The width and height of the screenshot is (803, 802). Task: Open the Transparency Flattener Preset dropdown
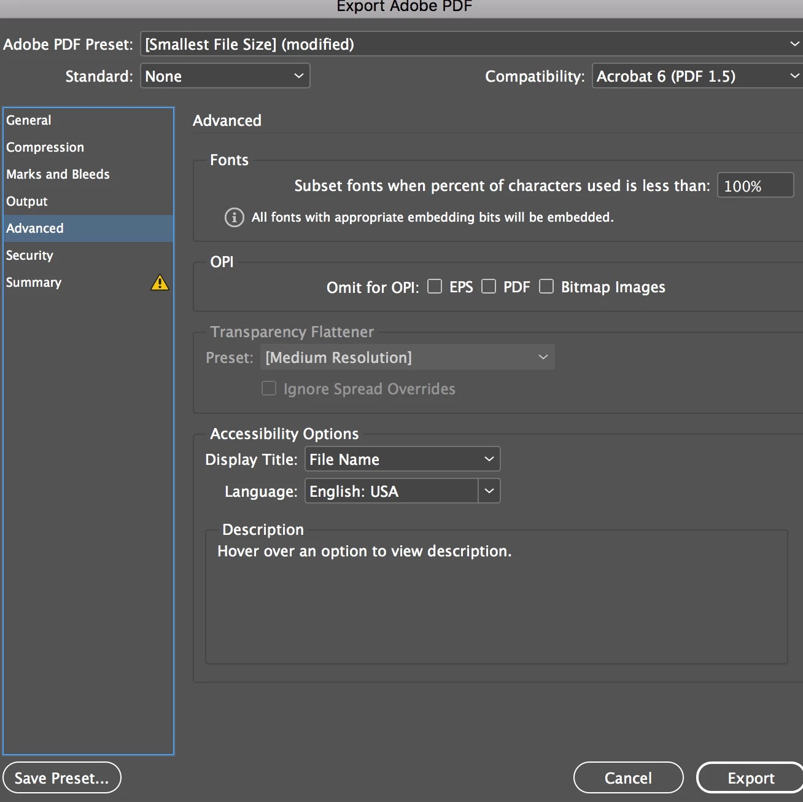pyautogui.click(x=408, y=357)
